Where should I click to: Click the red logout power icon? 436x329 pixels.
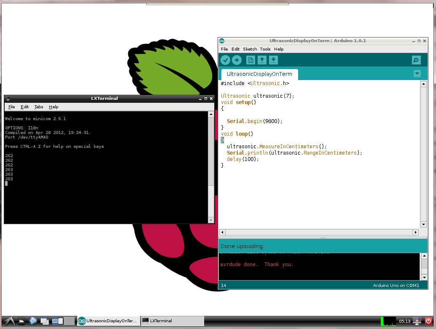pyautogui.click(x=428, y=321)
